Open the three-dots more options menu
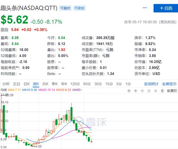The width and height of the screenshot is (178, 149). 145,8
